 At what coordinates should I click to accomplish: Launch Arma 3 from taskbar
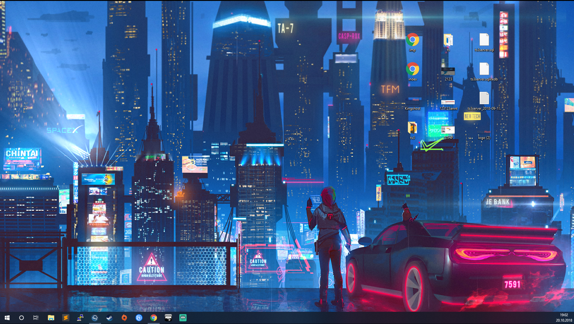click(x=168, y=318)
